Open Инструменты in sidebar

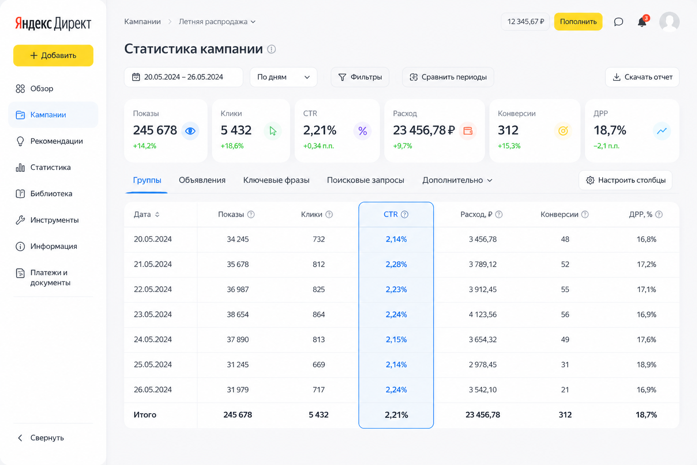(53, 220)
